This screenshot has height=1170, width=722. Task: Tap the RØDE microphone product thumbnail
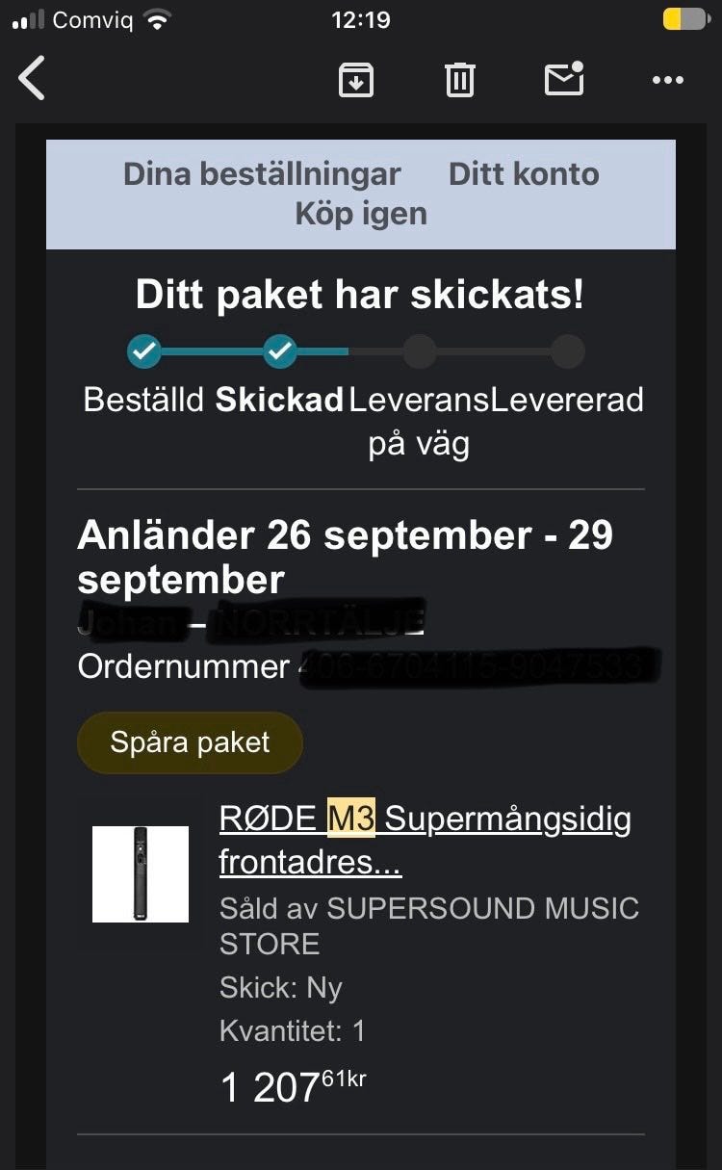click(141, 874)
